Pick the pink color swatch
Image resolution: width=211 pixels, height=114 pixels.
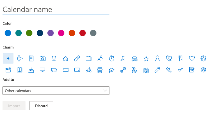61,33
